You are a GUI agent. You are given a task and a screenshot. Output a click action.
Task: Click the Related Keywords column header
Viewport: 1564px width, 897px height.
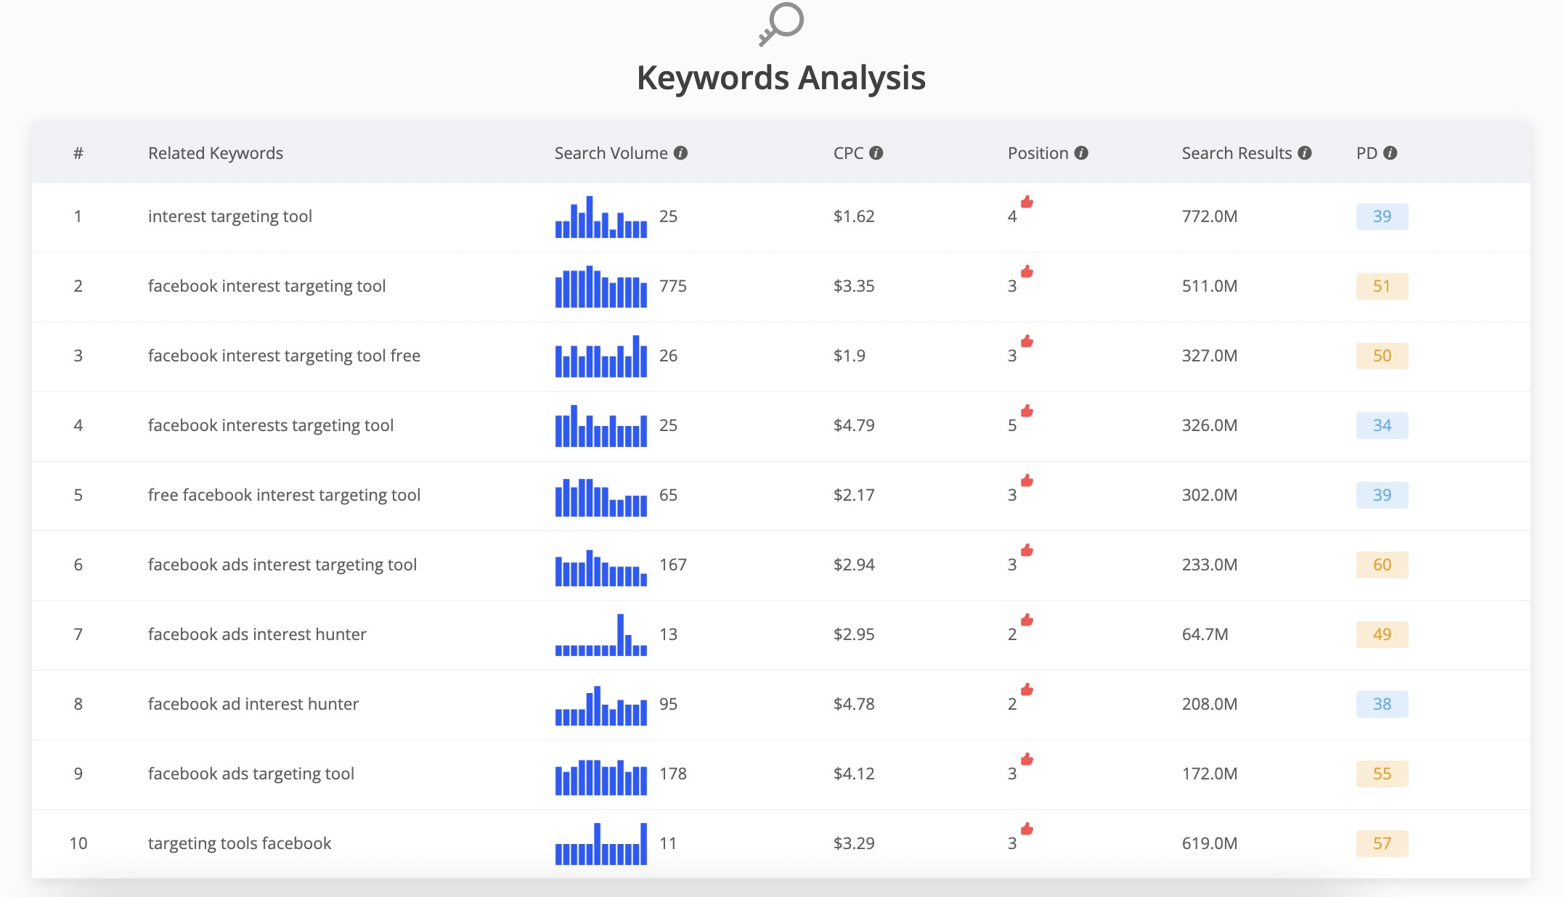click(215, 153)
